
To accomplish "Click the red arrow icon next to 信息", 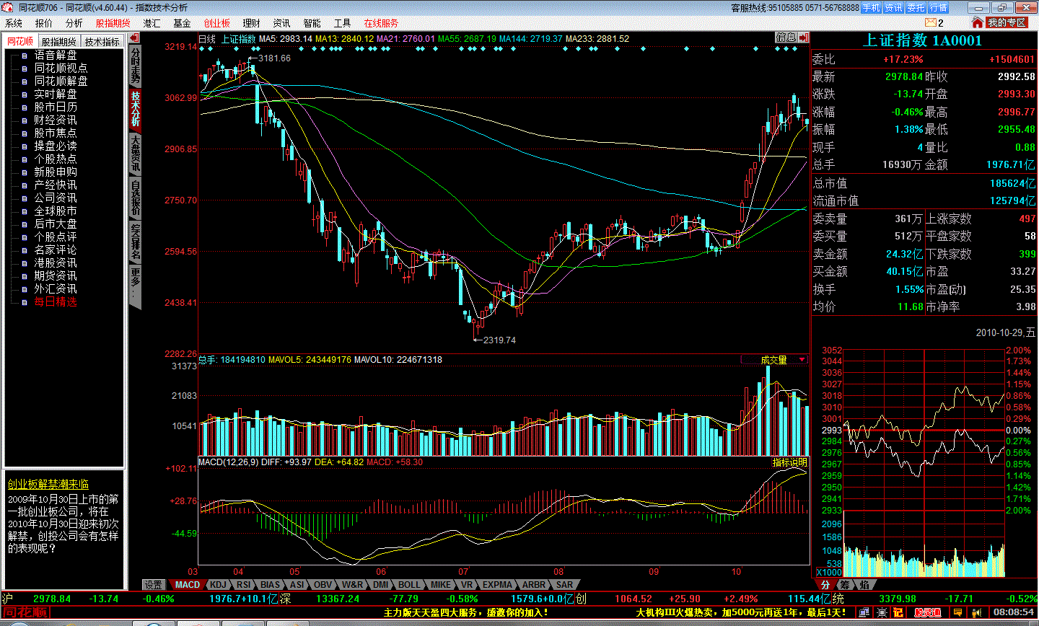I will [804, 38].
